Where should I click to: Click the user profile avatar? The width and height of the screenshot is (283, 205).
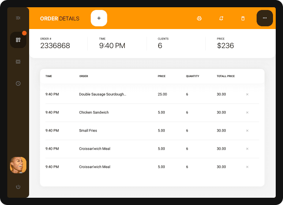pos(18,165)
